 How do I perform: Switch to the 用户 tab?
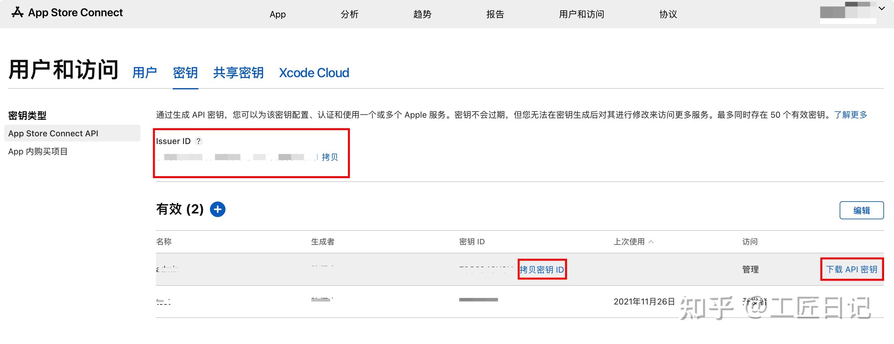click(x=145, y=73)
